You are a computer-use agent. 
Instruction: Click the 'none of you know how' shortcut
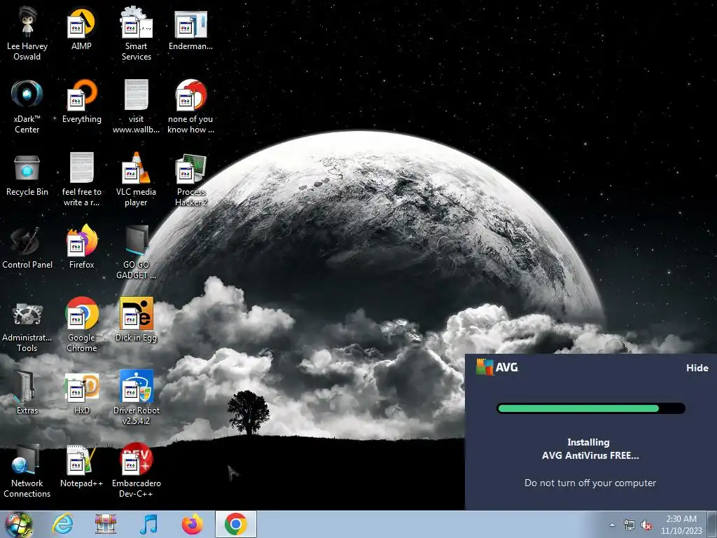190,106
